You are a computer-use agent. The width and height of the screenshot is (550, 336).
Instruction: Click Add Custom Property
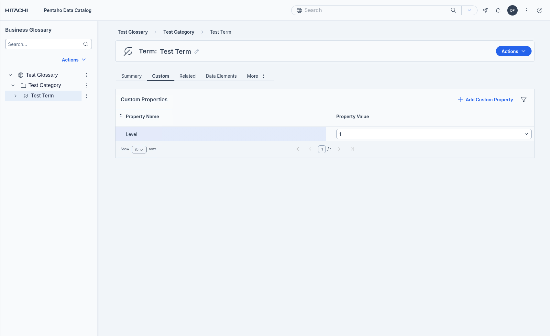485,100
